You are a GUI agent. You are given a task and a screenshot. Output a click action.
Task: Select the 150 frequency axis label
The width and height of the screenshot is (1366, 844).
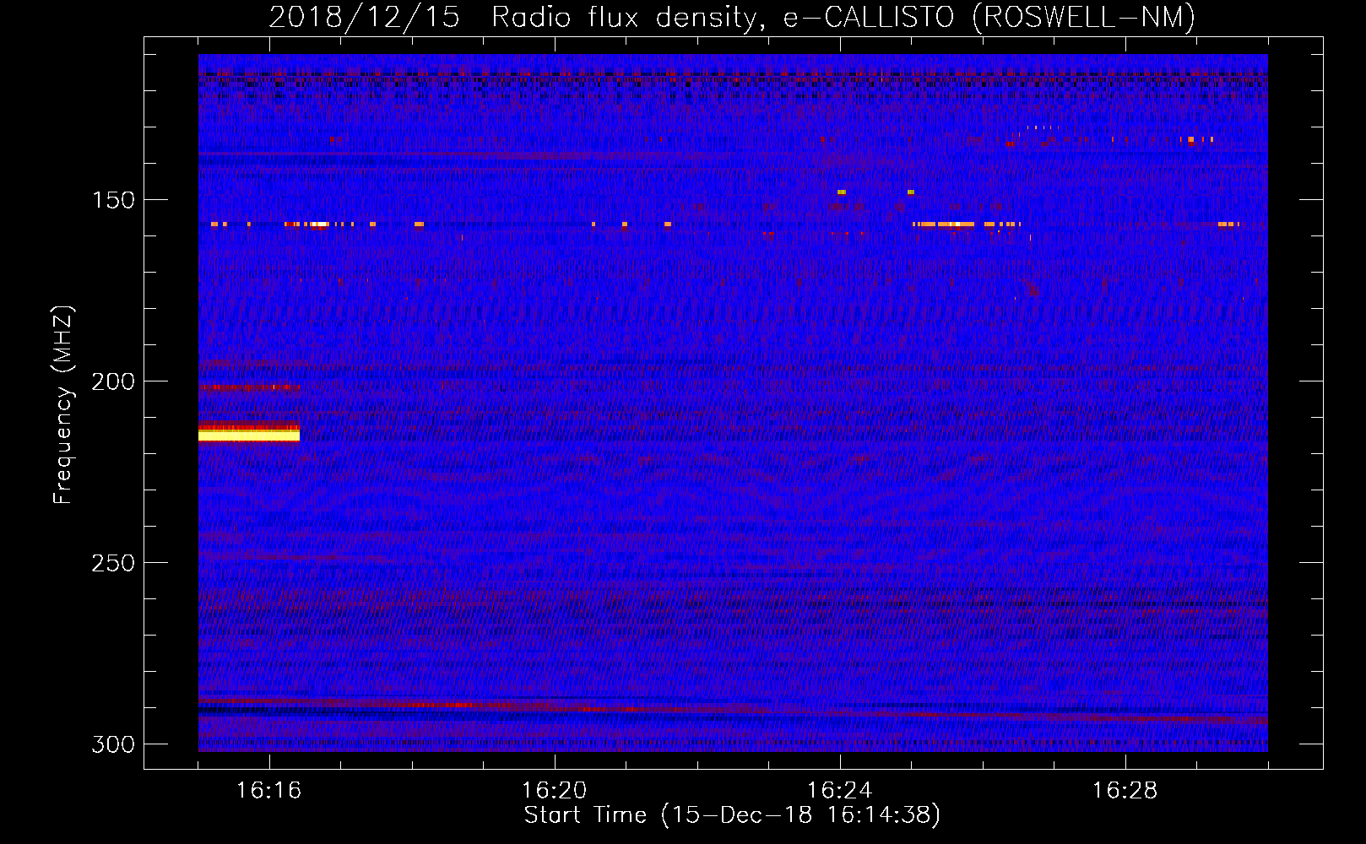click(112, 200)
